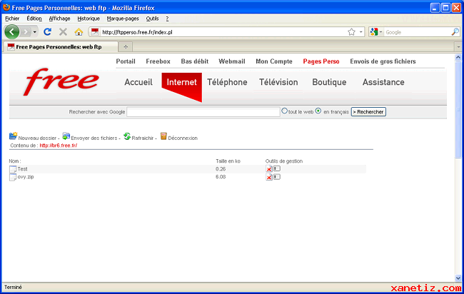Image resolution: width=464 pixels, height=294 pixels.
Task: Reload the page with the refresh icon
Action: point(47,31)
